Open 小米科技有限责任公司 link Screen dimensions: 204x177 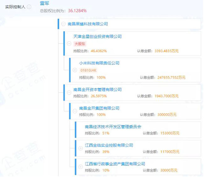tap(99, 63)
